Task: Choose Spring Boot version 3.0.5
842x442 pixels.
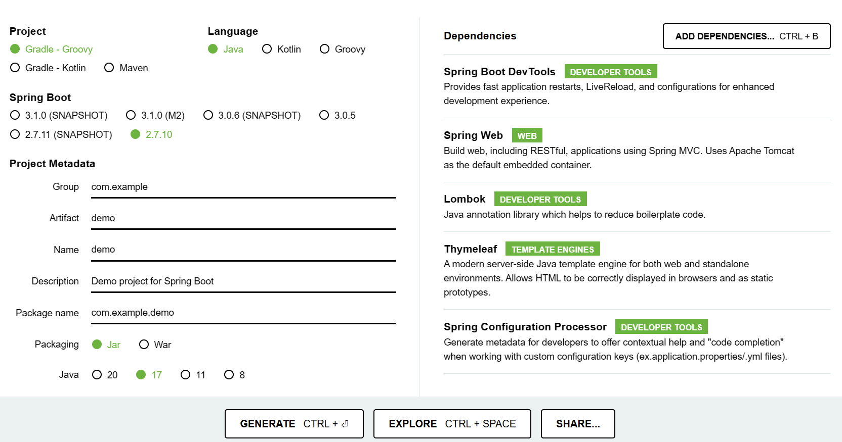Action: pos(338,115)
